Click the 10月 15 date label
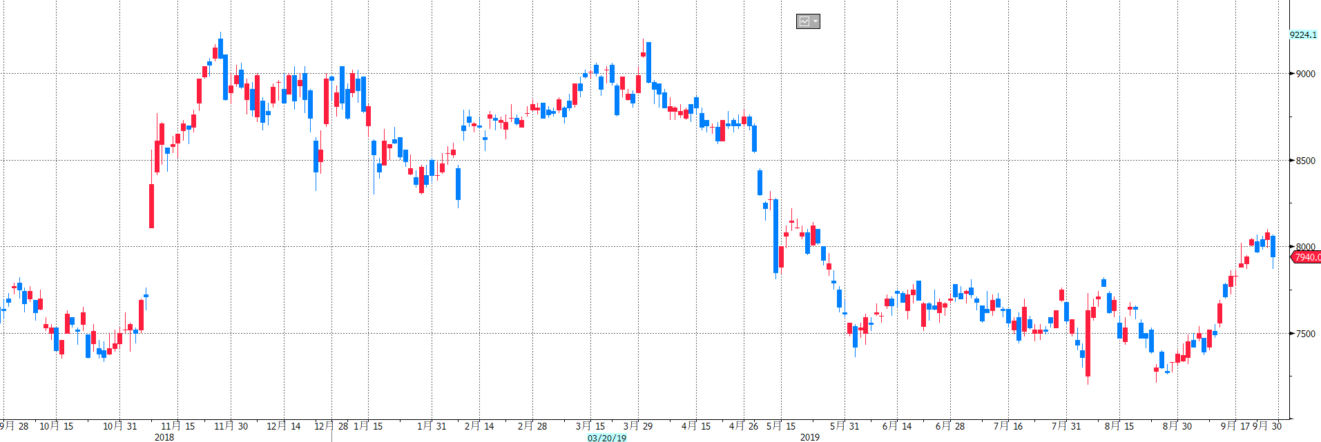 tap(57, 426)
